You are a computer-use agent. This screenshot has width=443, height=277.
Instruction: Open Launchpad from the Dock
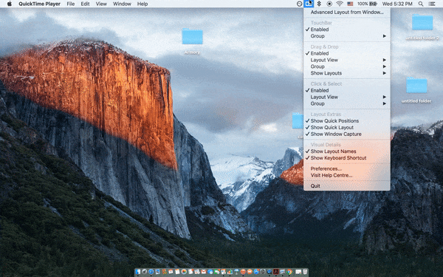point(145,272)
